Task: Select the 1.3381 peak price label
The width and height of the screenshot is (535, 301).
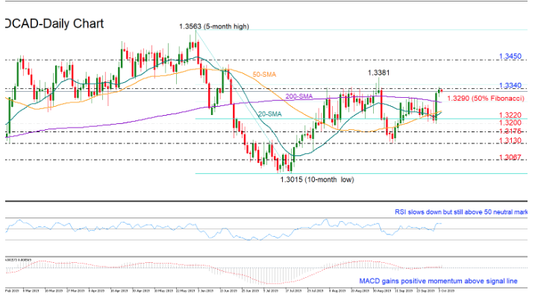Action: pyautogui.click(x=378, y=72)
